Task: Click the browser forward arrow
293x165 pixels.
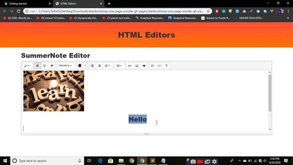Action: [11, 11]
